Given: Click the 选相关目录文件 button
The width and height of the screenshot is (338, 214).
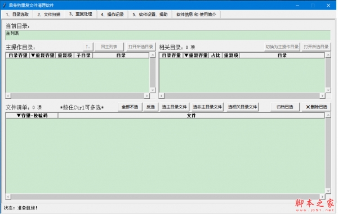Looking at the screenshot, I should point(242,107).
